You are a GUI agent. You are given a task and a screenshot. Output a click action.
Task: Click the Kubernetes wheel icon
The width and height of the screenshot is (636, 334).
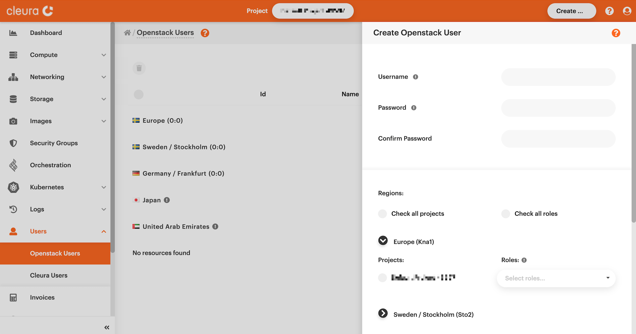(13, 187)
